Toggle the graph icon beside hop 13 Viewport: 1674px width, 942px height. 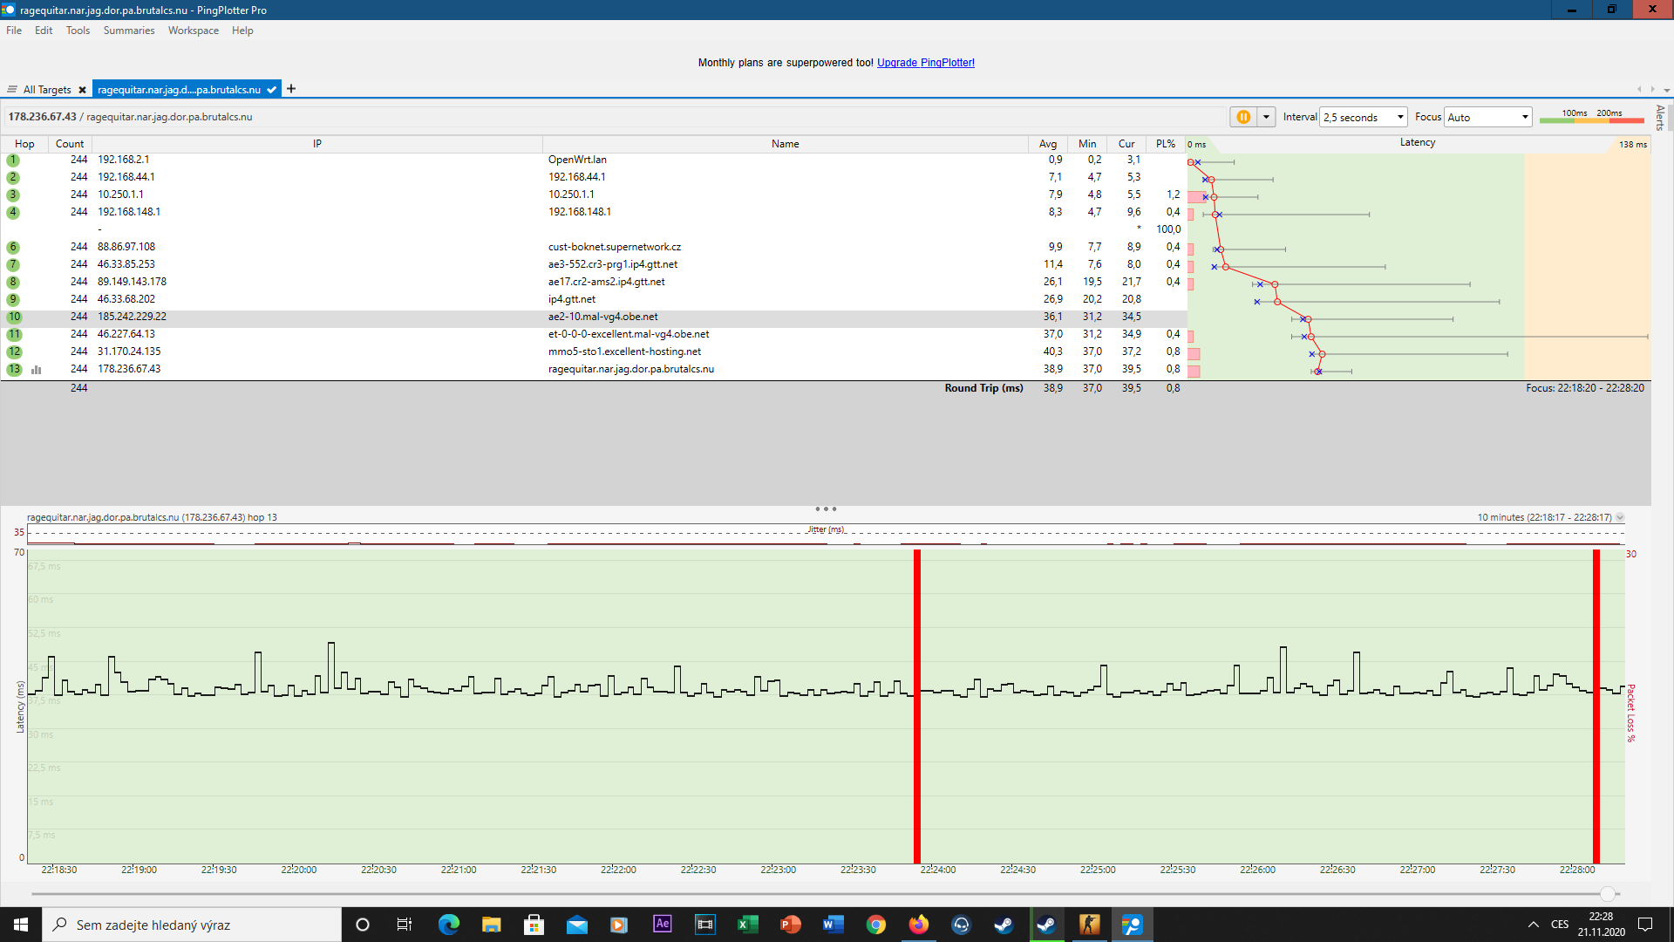pyautogui.click(x=37, y=370)
